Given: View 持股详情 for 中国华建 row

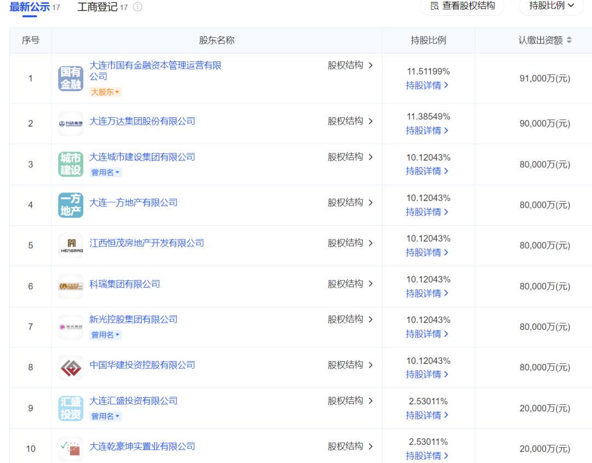Looking at the screenshot, I should pos(427,374).
